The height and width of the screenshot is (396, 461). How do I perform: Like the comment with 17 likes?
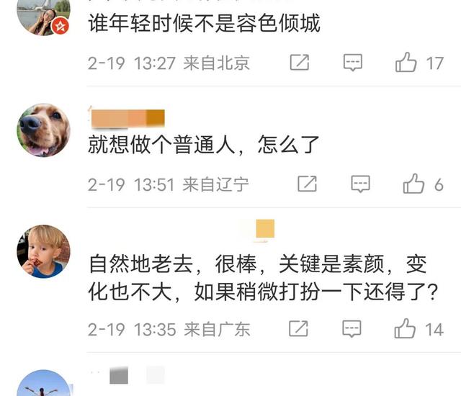406,62
